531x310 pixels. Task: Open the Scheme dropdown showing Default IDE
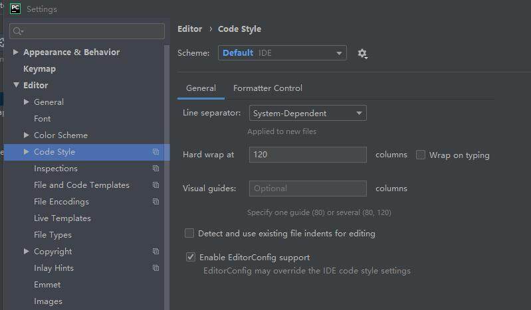282,53
